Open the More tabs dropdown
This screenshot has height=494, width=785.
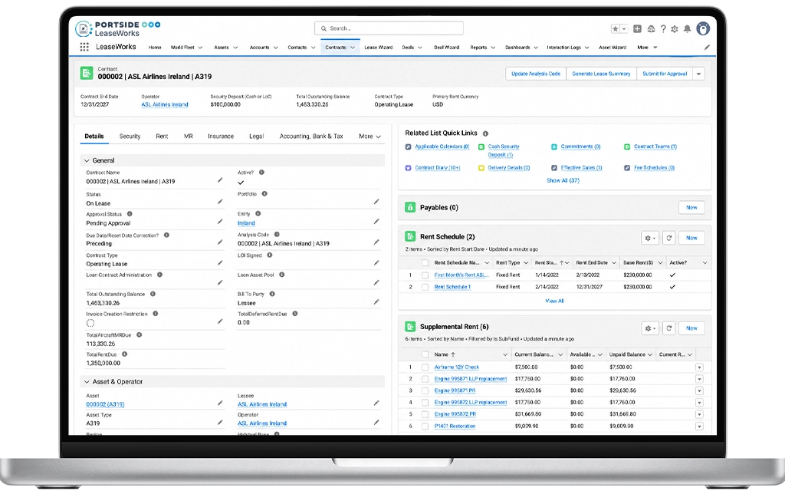coord(370,137)
